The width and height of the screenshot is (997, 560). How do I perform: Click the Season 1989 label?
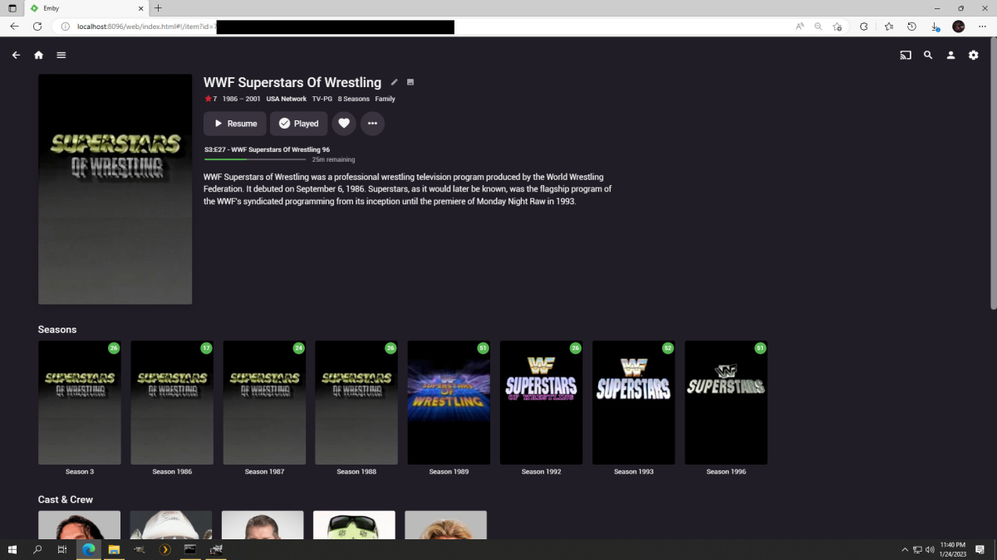click(449, 472)
